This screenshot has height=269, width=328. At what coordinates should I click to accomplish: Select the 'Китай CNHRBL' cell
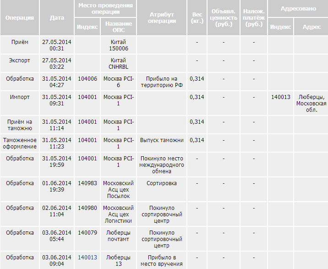point(118,63)
